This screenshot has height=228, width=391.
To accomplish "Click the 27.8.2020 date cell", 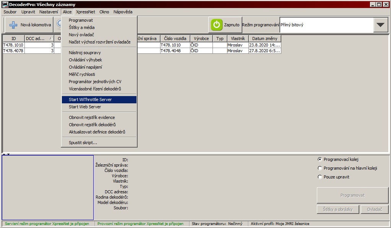I will (x=264, y=51).
